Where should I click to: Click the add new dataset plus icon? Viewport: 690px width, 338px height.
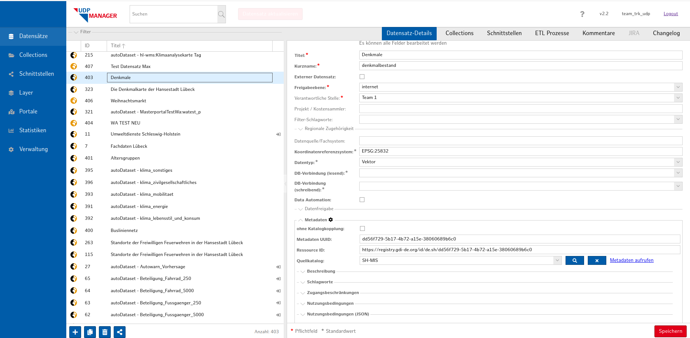[x=75, y=332]
